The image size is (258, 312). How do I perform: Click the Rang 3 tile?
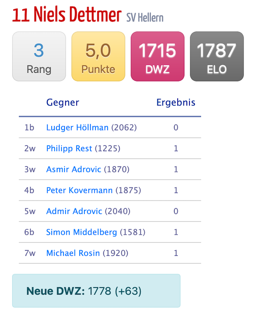(39, 57)
